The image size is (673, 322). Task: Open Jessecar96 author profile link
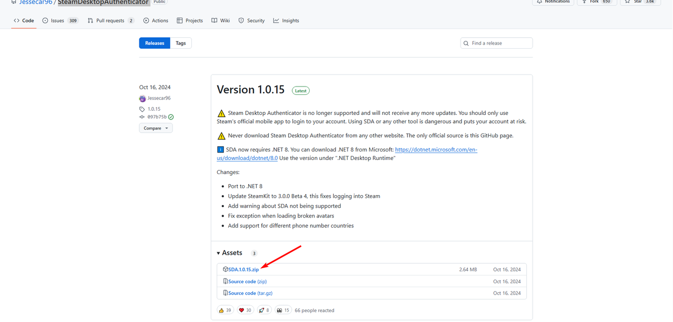coord(159,98)
